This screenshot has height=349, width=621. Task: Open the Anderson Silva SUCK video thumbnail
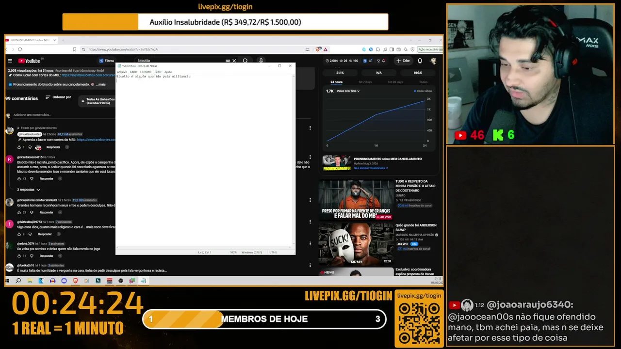[x=356, y=244]
